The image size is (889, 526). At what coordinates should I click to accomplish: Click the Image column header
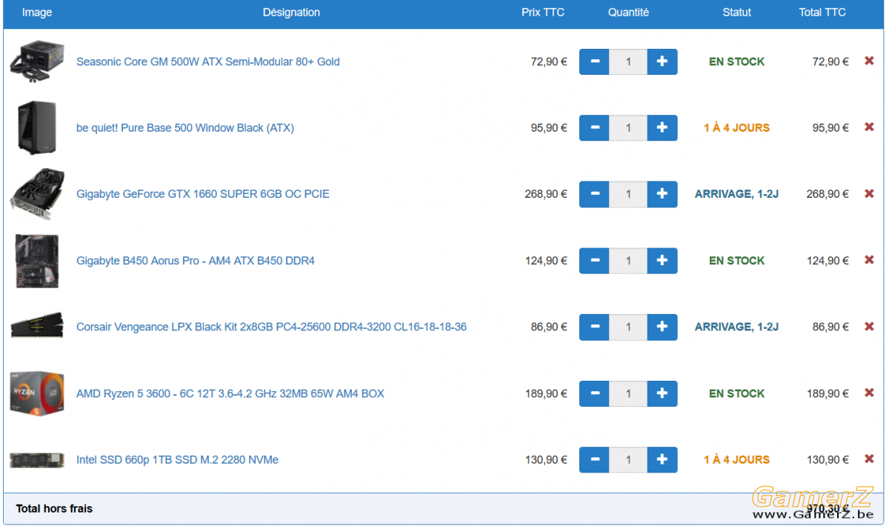click(37, 13)
